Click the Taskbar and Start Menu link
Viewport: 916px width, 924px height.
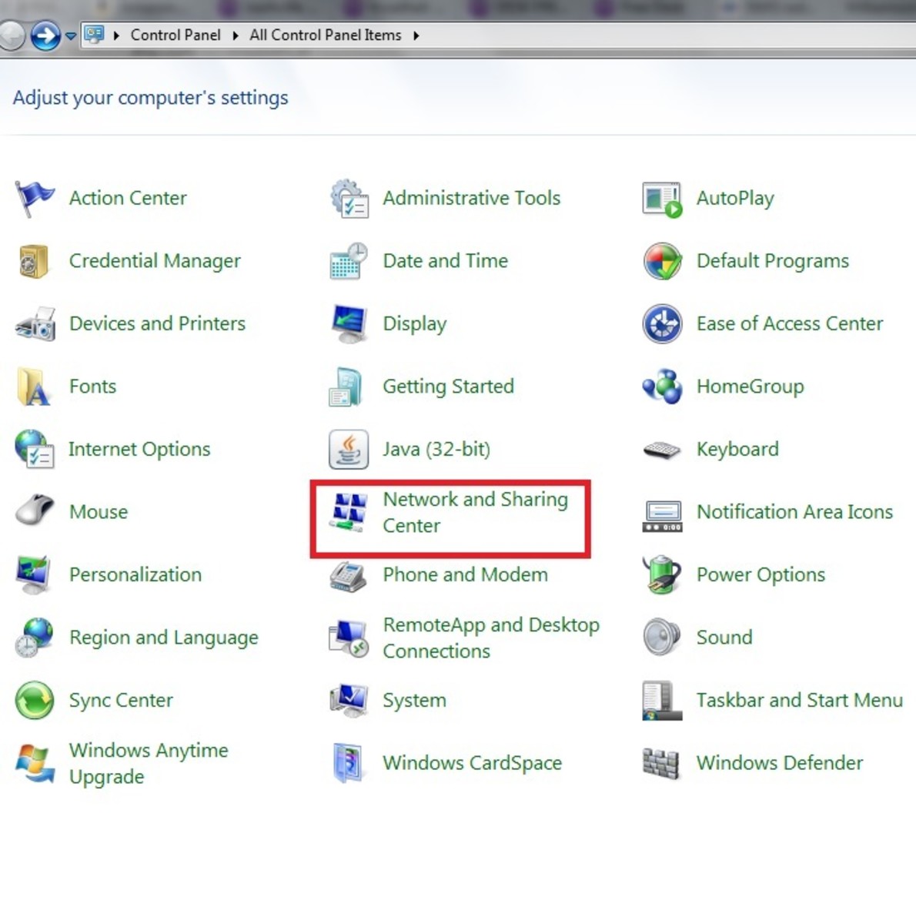799,701
